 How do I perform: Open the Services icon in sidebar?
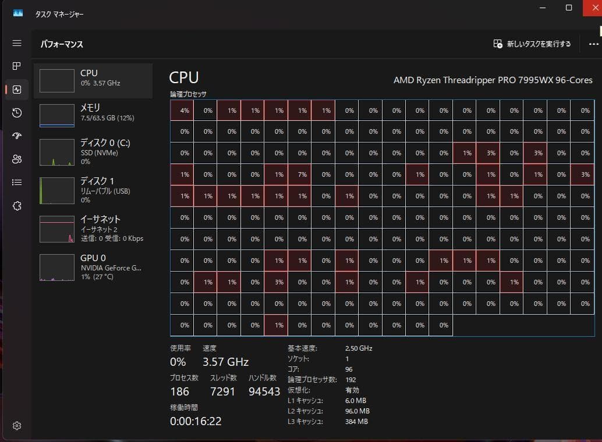(x=16, y=205)
